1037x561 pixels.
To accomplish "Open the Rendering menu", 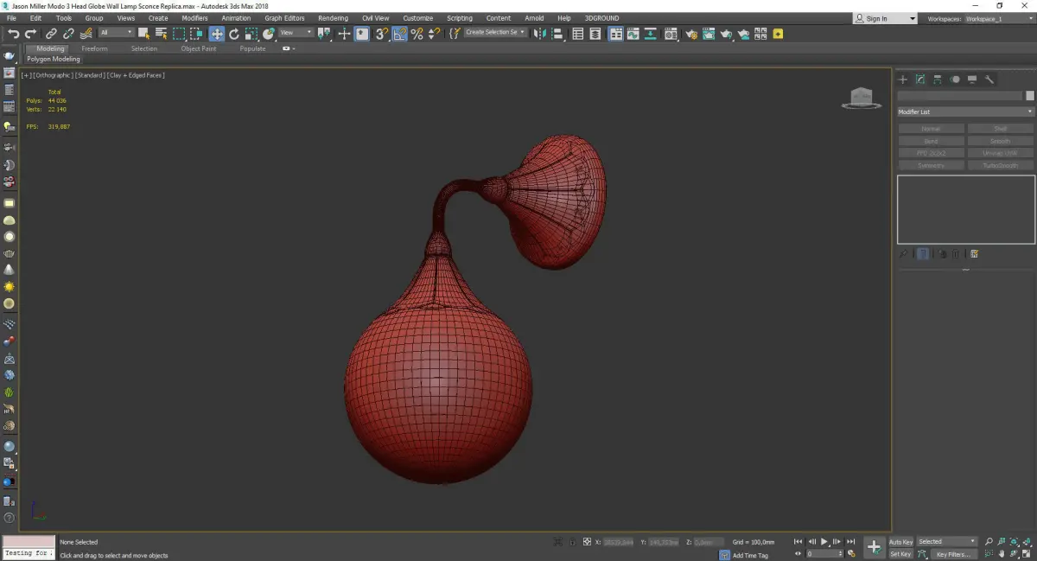I will [x=333, y=18].
